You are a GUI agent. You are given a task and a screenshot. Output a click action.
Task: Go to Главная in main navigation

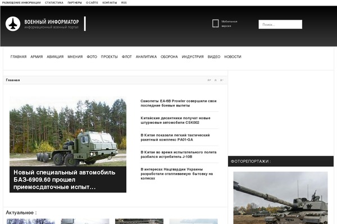tap(19, 57)
